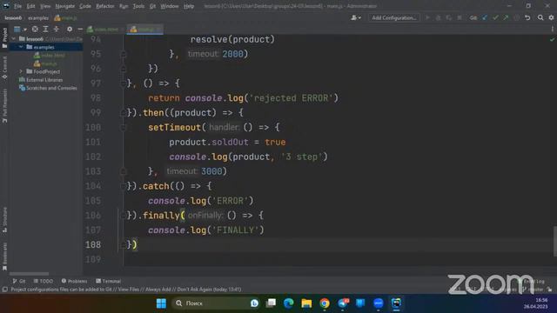Image resolution: width=557 pixels, height=313 pixels.
Task: Click Select Opened File target icon
Action: coord(35,29)
